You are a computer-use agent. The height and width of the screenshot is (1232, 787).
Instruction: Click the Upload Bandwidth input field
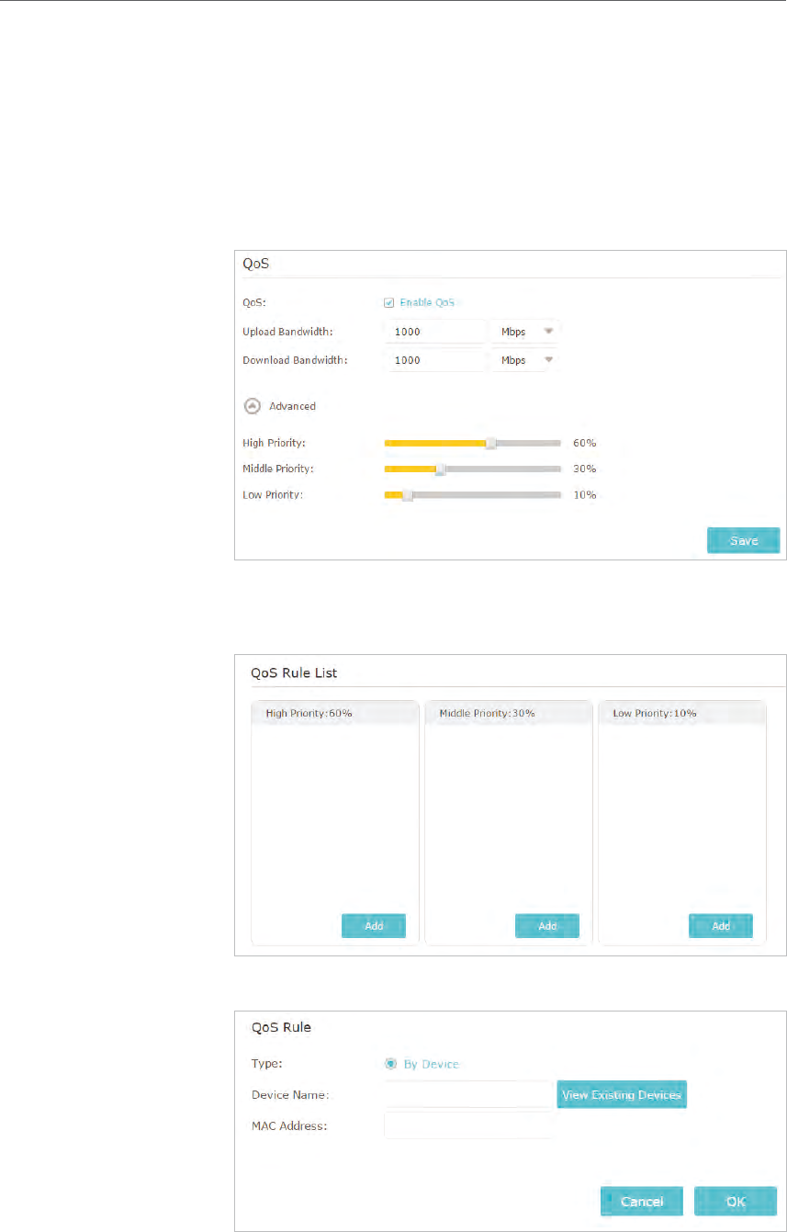click(x=434, y=331)
